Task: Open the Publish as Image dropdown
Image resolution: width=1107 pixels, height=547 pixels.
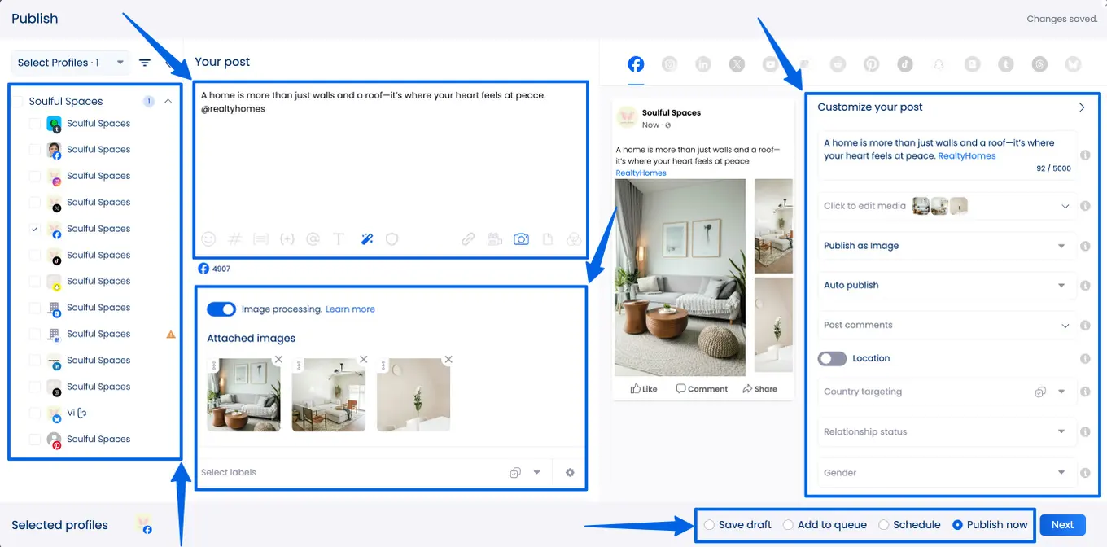Action: click(x=944, y=246)
